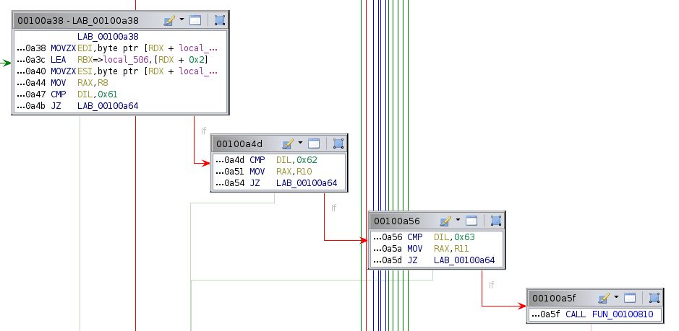The image size is (679, 331).
Task: Click full window icon on block 00100a38
Action: (195, 21)
